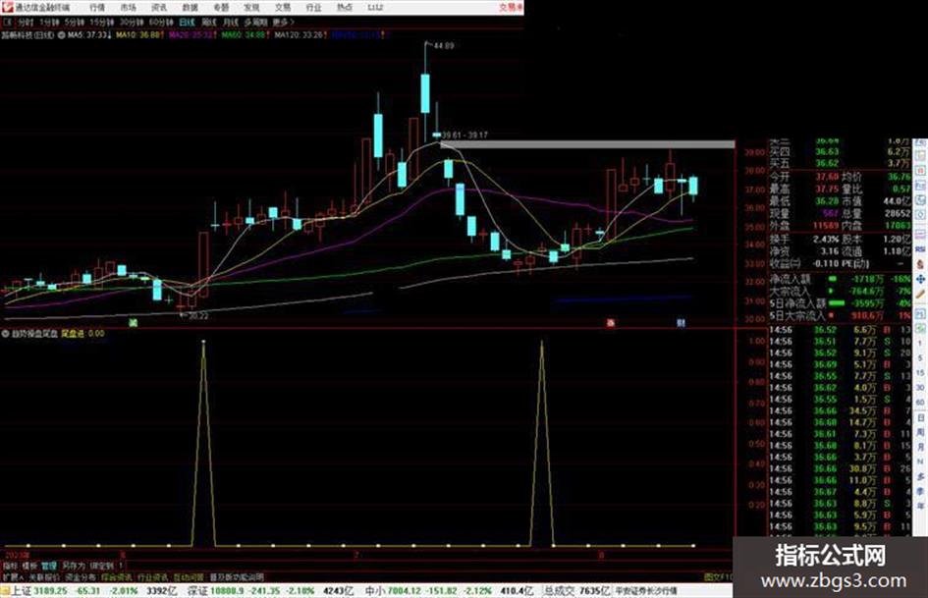The width and height of the screenshot is (928, 598).
Task: Click the 通达信 app logo icon
Action: pyautogui.click(x=7, y=7)
